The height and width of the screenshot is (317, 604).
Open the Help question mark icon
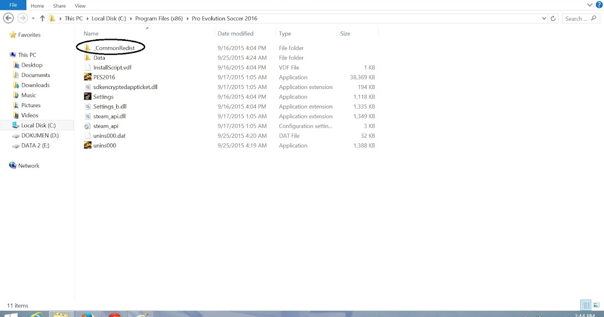click(x=599, y=5)
